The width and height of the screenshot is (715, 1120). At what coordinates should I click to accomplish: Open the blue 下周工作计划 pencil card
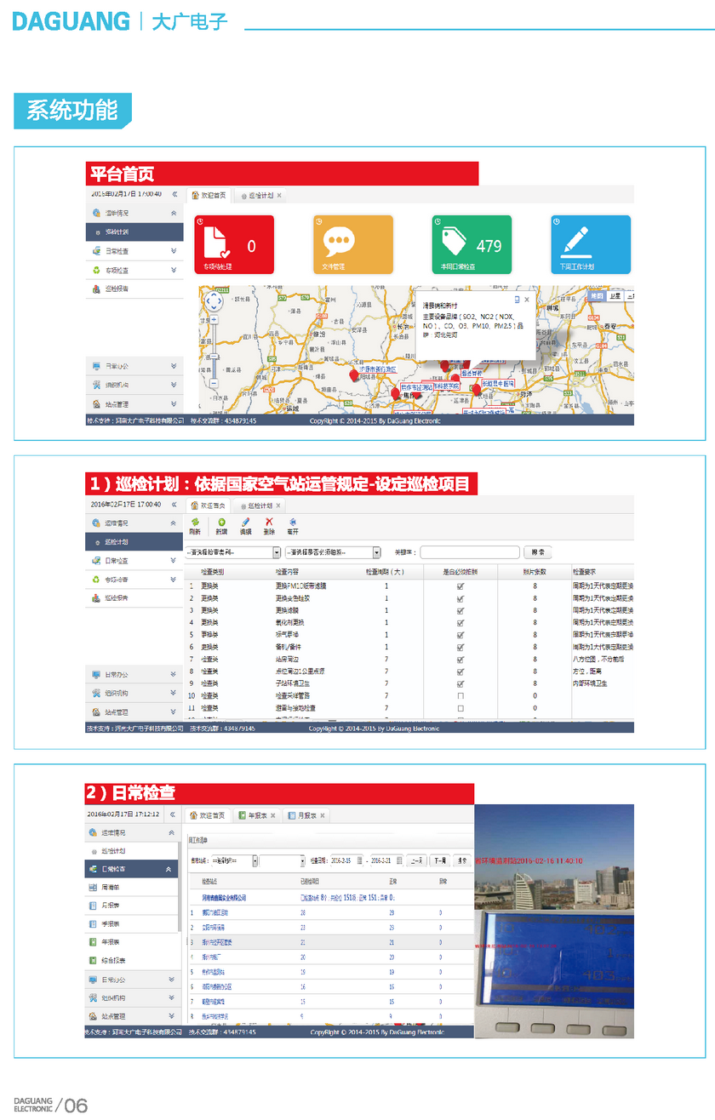click(x=591, y=244)
